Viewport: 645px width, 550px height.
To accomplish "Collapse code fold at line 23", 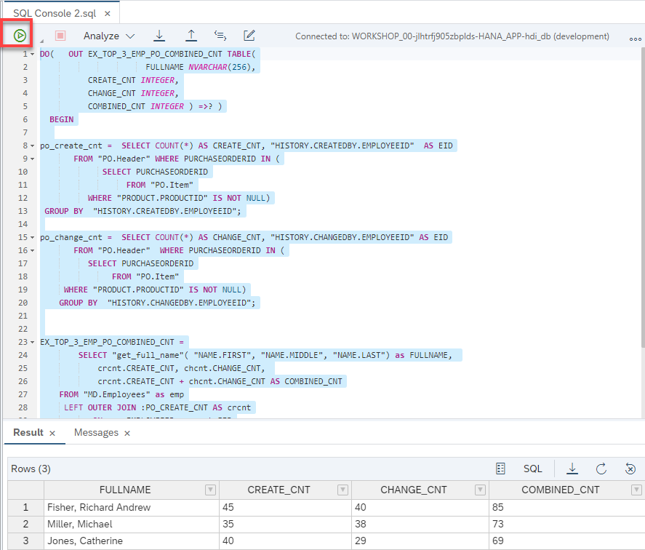I will (32, 342).
